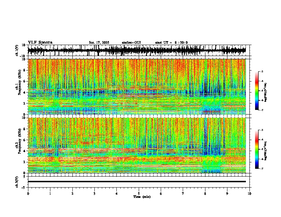Click the 'VLF Spectra' title text
Image resolution: width=281 pixels, height=217 pixels.
(x=40, y=43)
